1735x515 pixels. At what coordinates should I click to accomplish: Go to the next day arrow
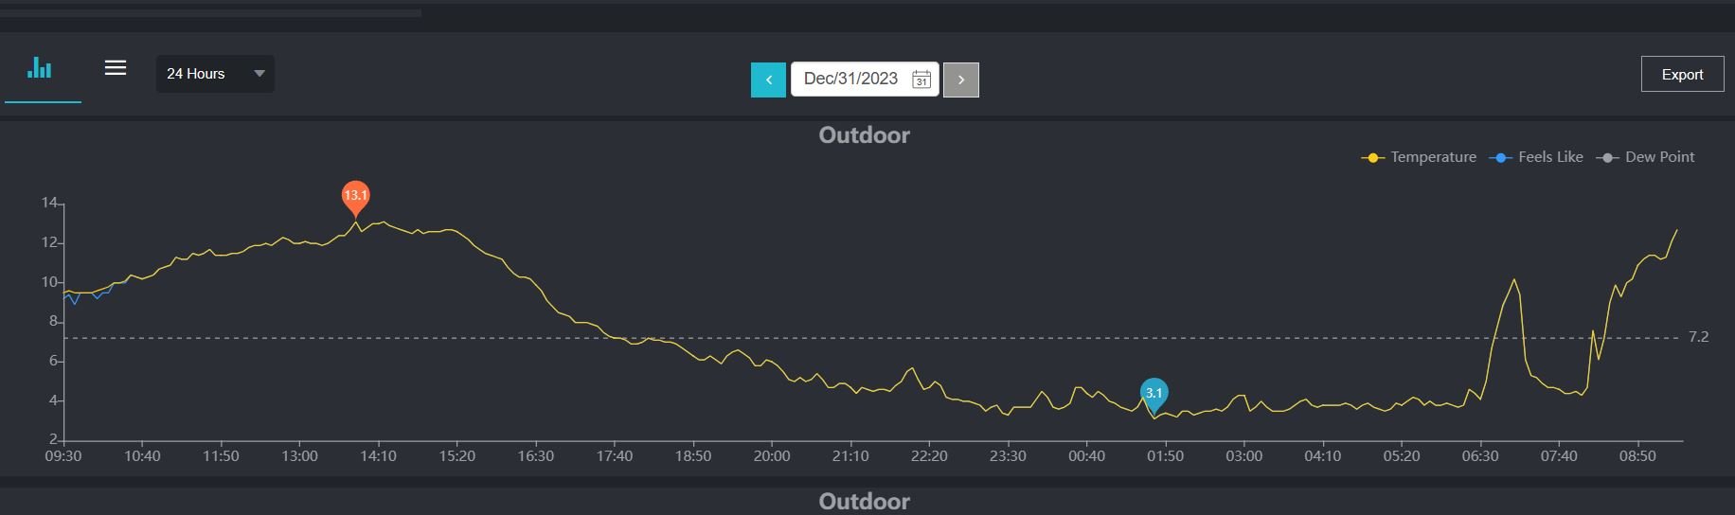pos(960,80)
